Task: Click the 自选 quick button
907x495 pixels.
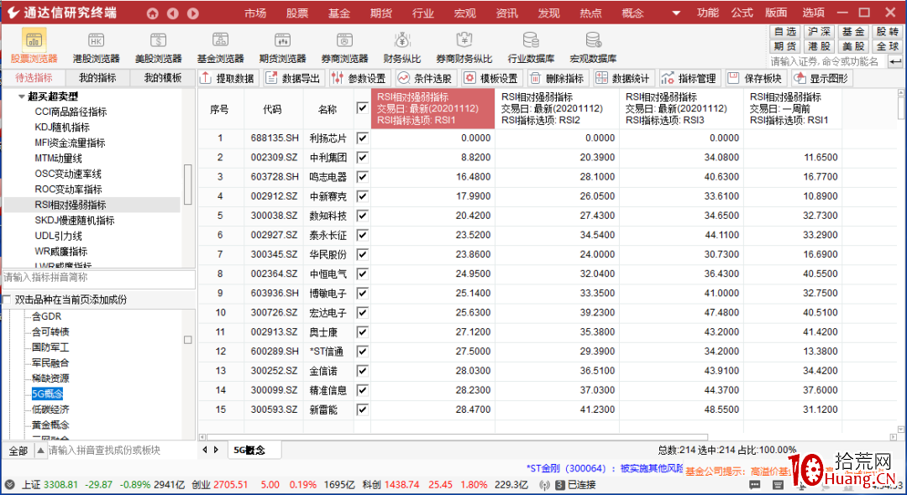Action: click(x=785, y=32)
